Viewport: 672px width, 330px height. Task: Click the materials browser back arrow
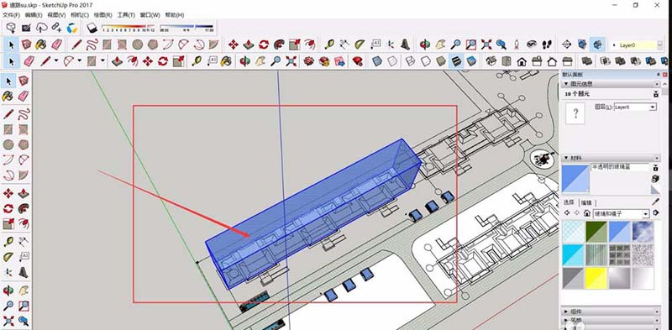click(x=568, y=213)
